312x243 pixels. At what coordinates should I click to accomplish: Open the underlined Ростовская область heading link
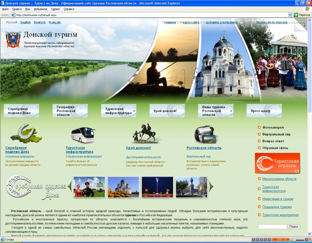point(204,148)
